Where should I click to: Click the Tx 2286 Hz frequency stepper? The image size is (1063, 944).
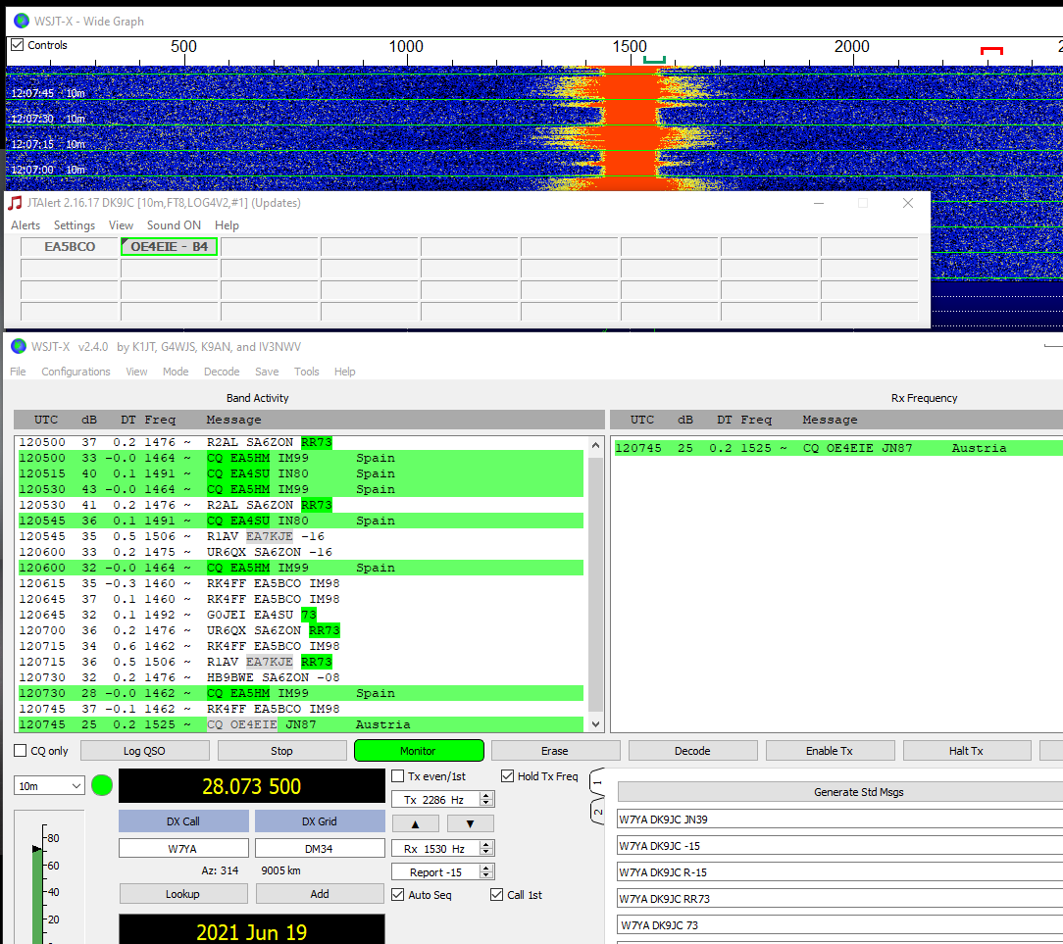point(485,800)
